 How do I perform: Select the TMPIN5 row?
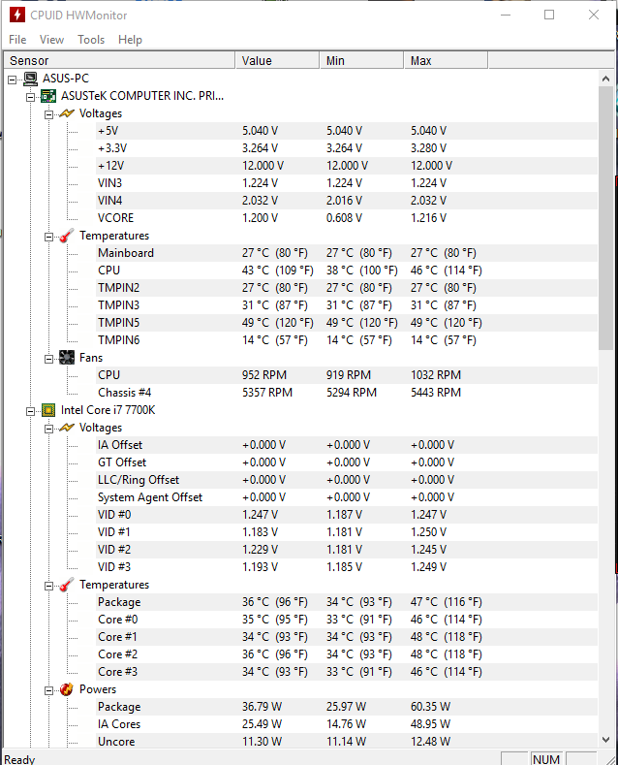click(x=347, y=323)
